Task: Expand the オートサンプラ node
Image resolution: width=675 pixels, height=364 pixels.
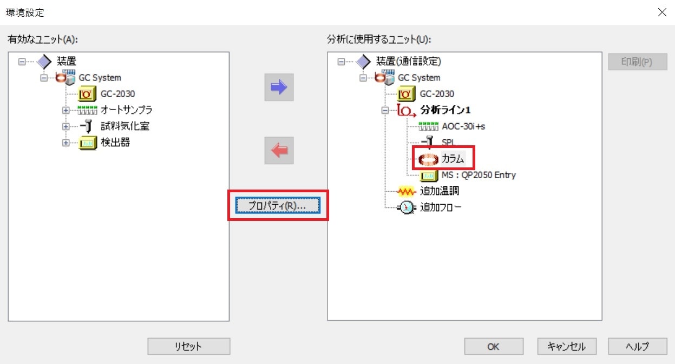Action: pos(66,110)
